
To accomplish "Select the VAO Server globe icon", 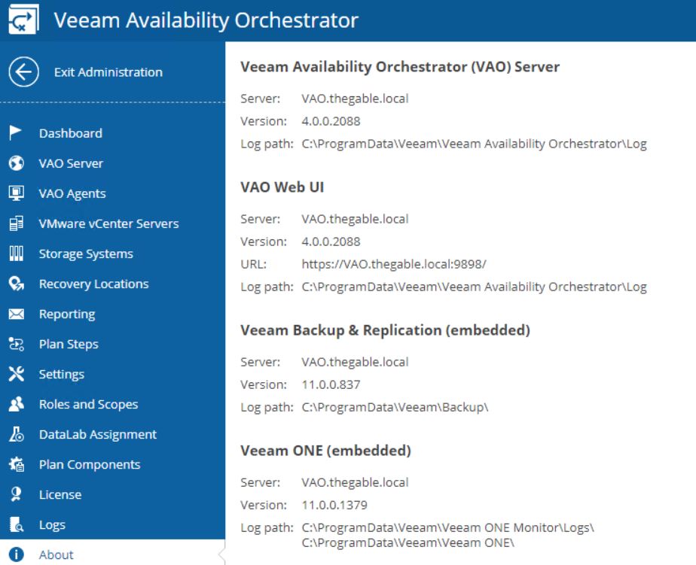I will (17, 163).
